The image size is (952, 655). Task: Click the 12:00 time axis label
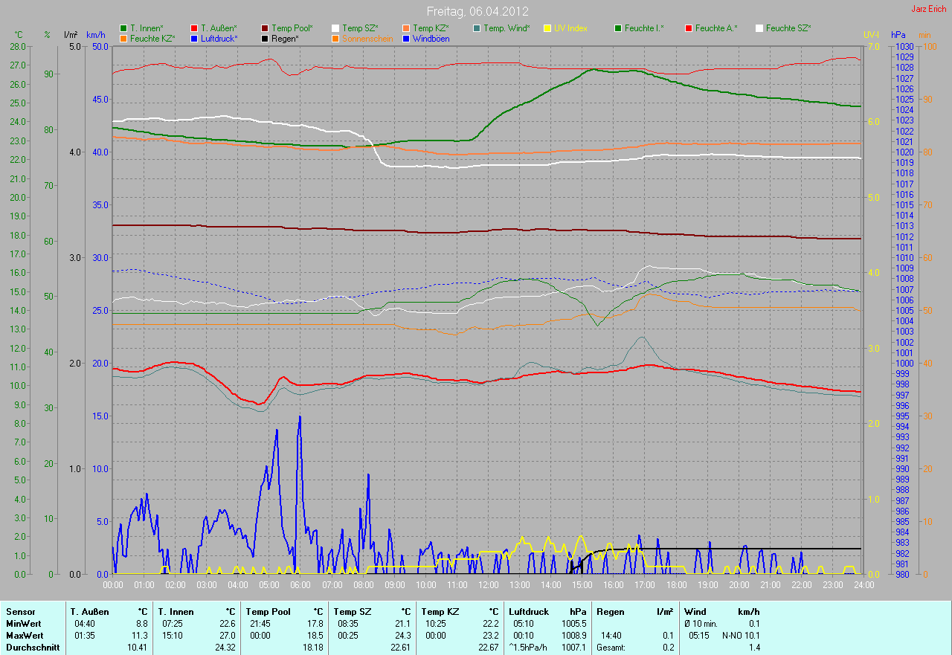[x=488, y=585]
